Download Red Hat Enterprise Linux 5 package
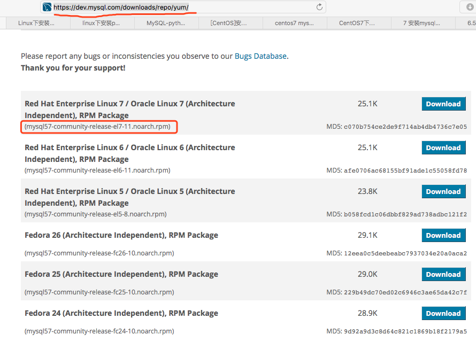Viewport: 476px width, 342px height. 443,191
